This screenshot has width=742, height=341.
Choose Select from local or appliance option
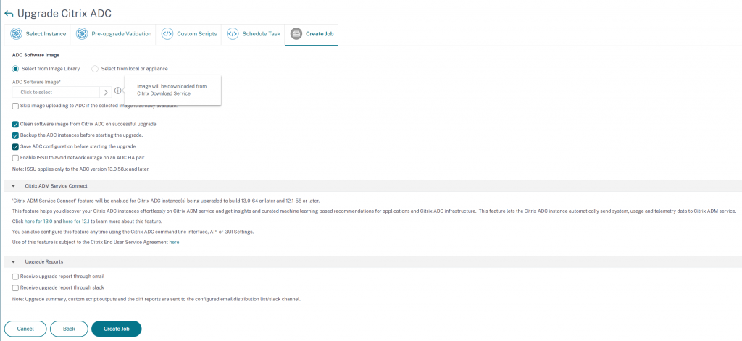pos(95,69)
